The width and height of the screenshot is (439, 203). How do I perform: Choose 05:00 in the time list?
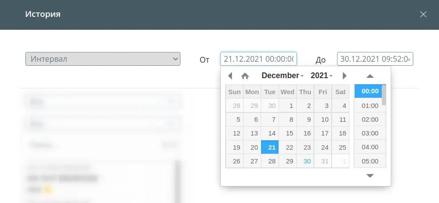pos(370,161)
